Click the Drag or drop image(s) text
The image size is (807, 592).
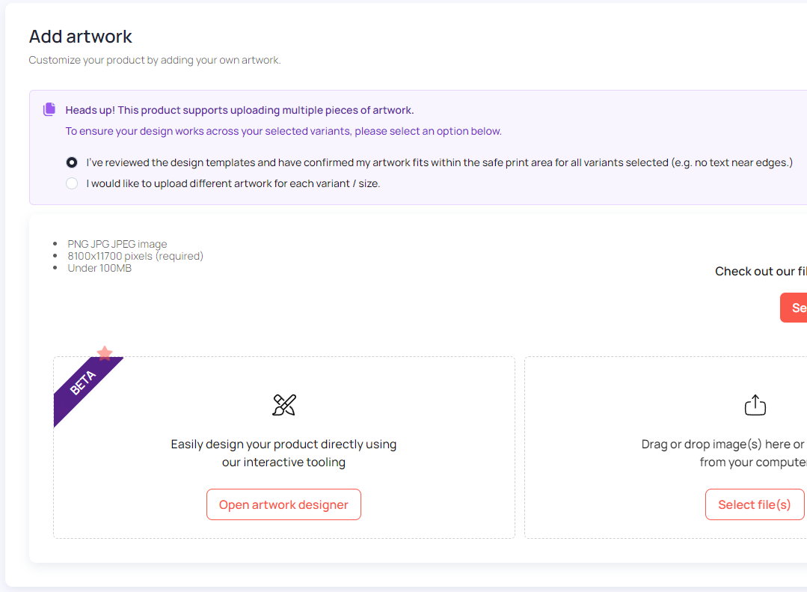tap(724, 453)
